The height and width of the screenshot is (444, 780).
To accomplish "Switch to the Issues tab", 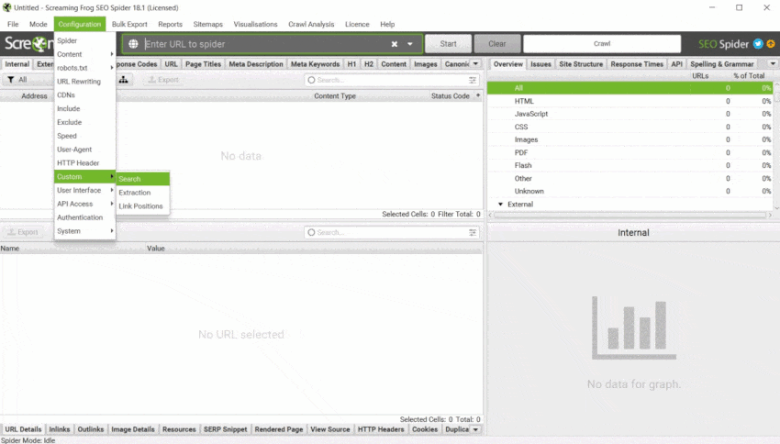I will [x=540, y=64].
